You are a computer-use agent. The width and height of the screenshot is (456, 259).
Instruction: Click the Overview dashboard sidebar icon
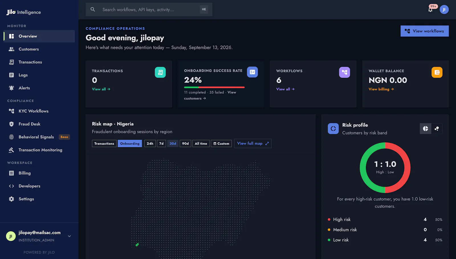tap(11, 36)
